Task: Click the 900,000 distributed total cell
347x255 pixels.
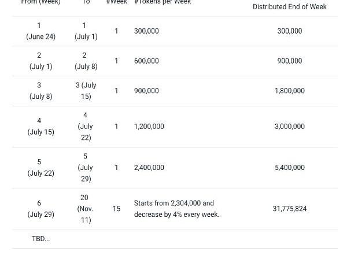Action: [290, 61]
